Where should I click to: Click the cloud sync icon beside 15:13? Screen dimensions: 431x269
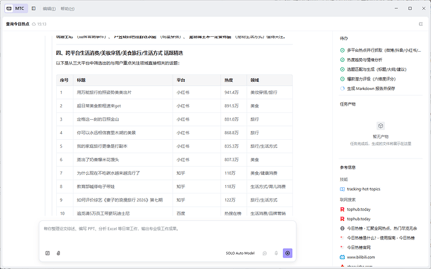click(34, 24)
